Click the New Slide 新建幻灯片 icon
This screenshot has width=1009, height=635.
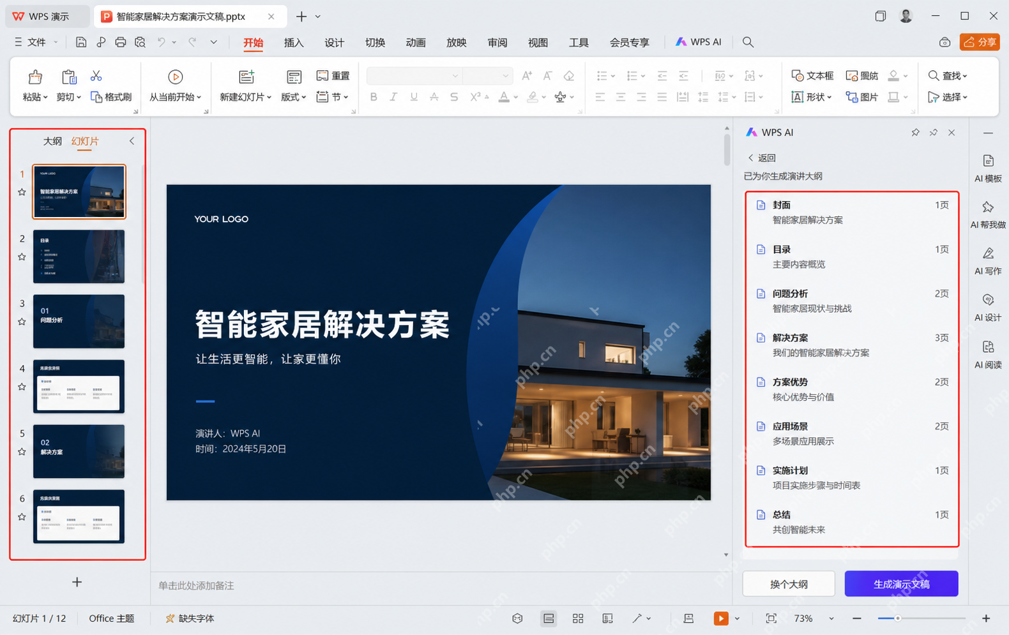[247, 77]
